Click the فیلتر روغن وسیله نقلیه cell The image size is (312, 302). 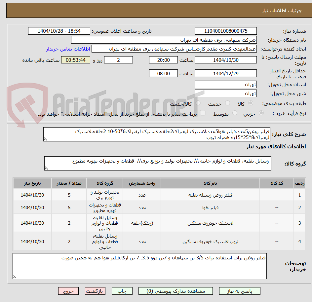tap(210, 195)
